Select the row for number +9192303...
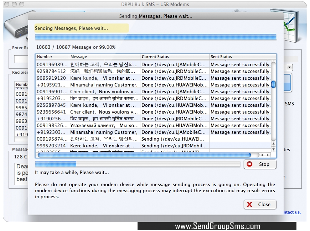This screenshot has width=310, height=231. click(x=153, y=132)
